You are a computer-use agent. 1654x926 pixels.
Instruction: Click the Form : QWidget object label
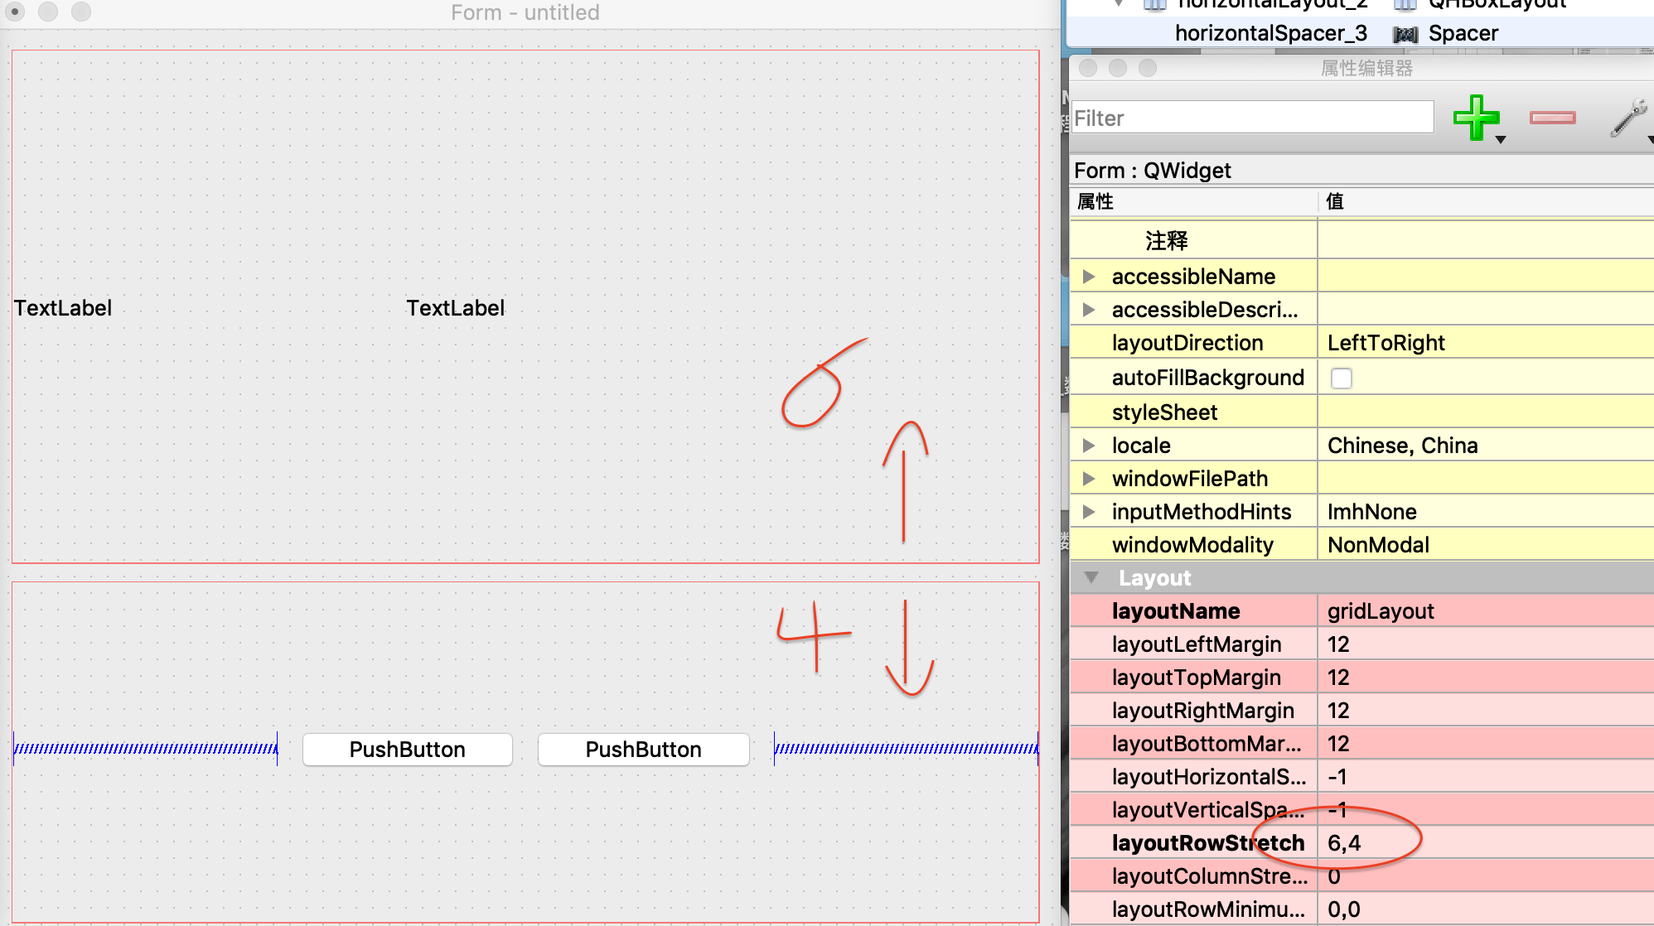1152,171
